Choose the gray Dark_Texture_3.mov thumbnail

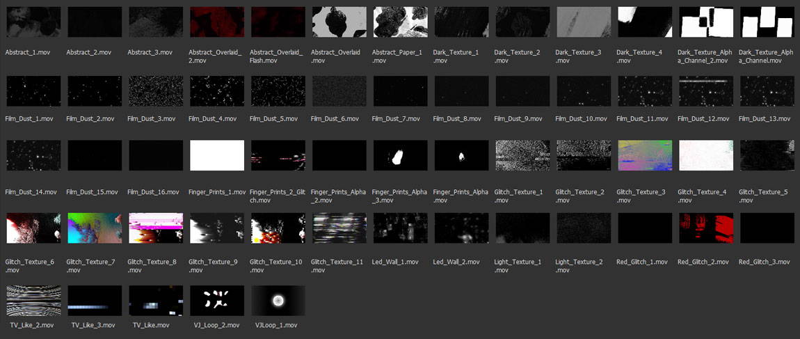pyautogui.click(x=584, y=22)
